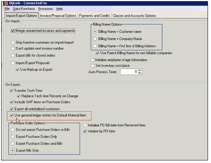Select Billing Name = Company Name option
Screen dimensions: 211x163
tap(95, 39)
